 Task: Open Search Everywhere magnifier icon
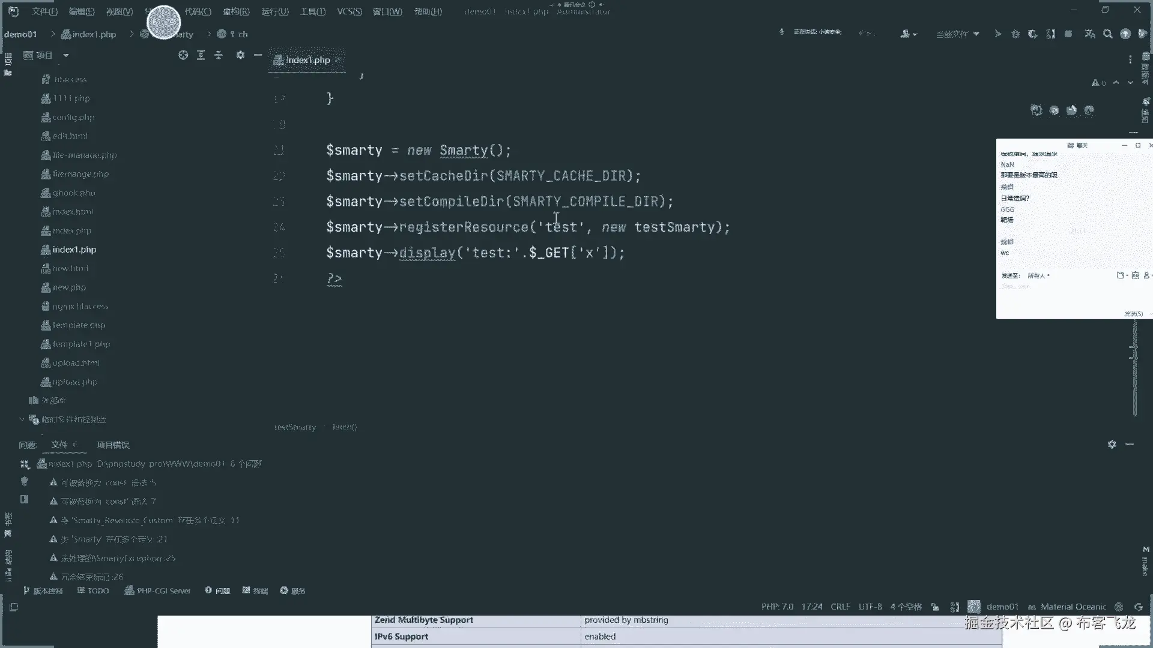[x=1108, y=34]
